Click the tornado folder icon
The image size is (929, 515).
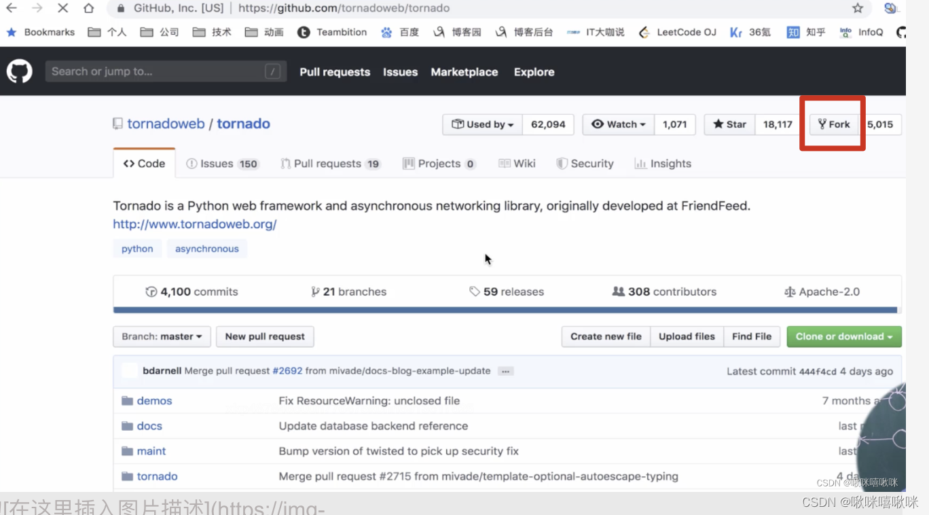pos(127,476)
